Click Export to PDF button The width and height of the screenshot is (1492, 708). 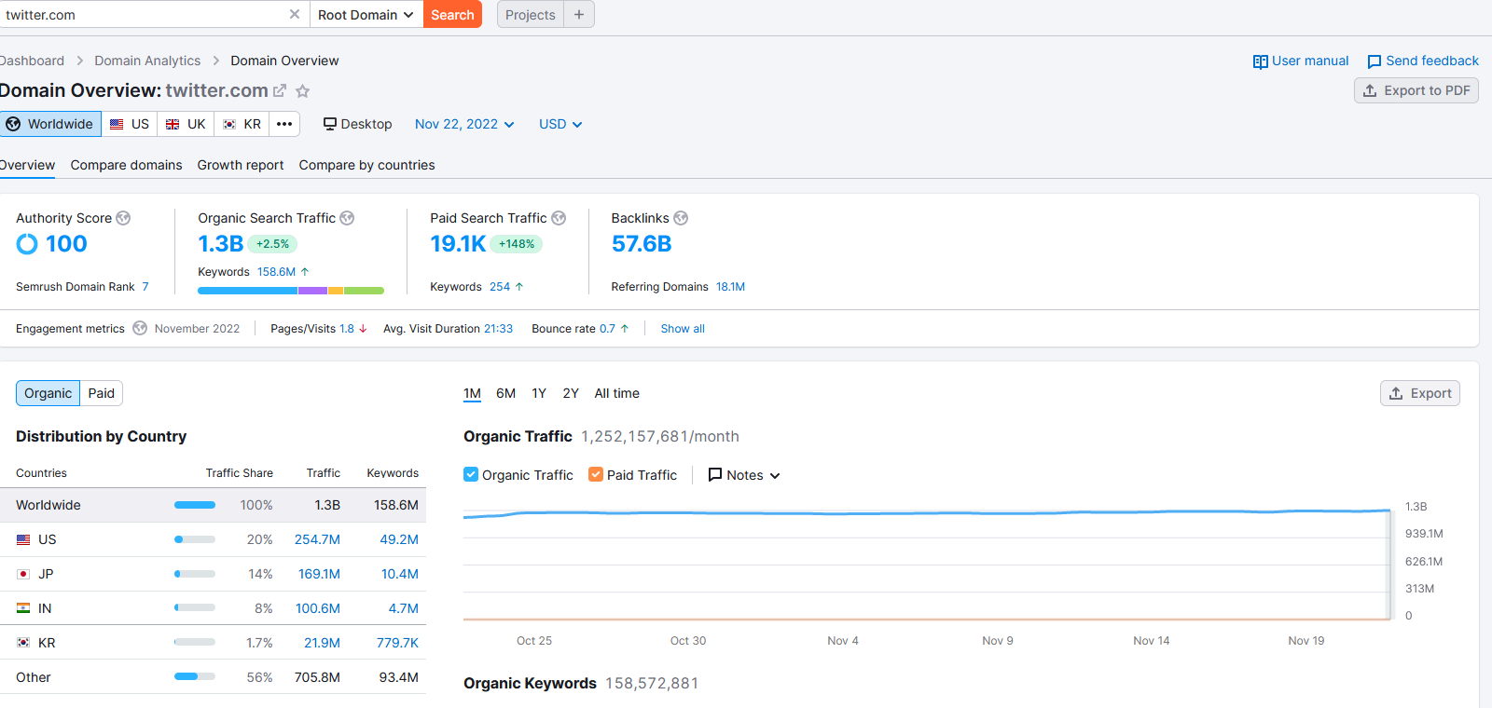1416,90
